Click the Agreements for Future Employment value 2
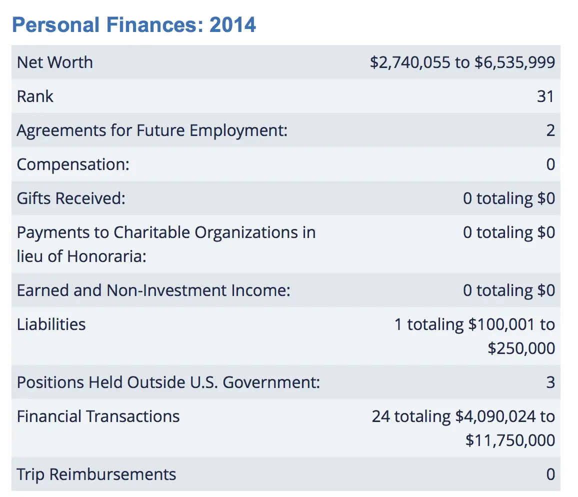The height and width of the screenshot is (497, 578). [x=550, y=130]
